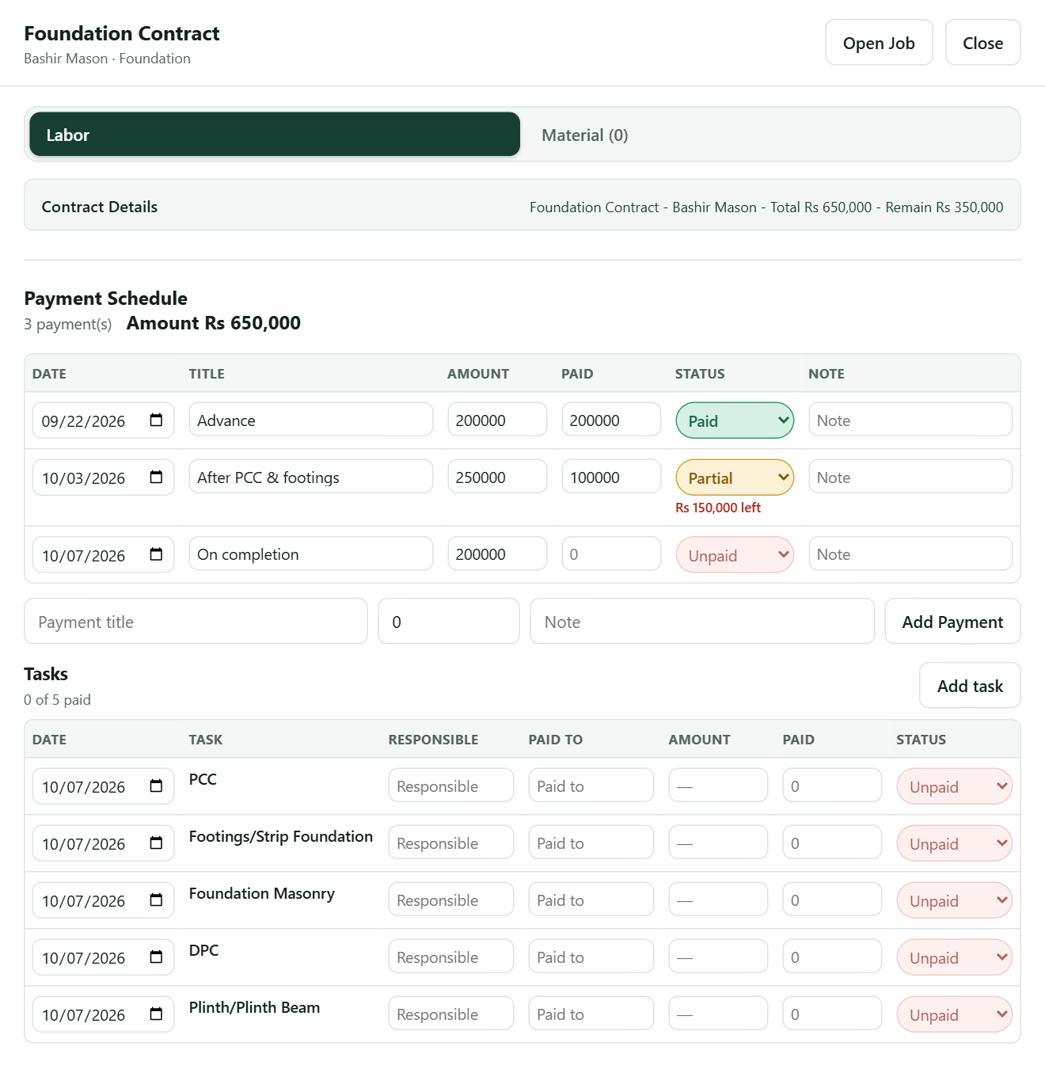
Task: Click the 'Amount Rs 650,000' text
Action: click(x=214, y=323)
